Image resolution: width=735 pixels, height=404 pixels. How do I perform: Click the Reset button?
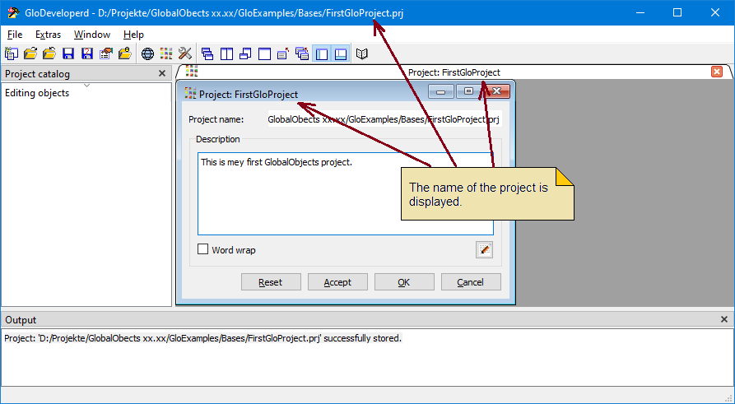coord(271,282)
